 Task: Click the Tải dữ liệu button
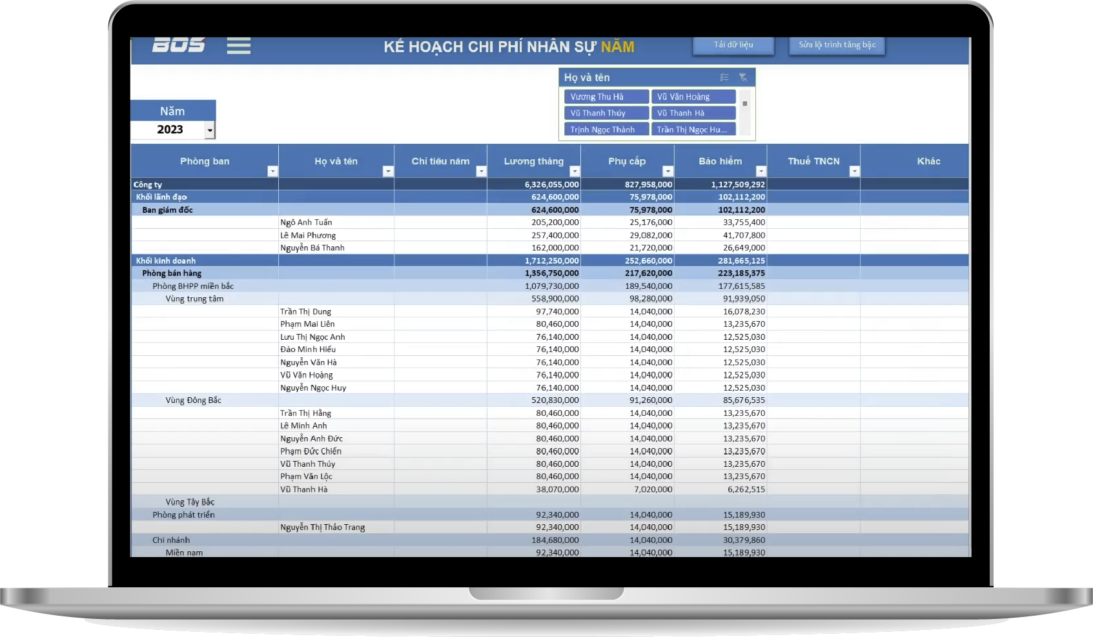(x=733, y=45)
